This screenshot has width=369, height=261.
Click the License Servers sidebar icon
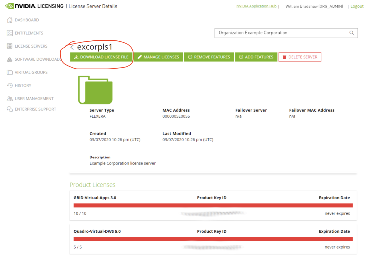[x=10, y=46]
